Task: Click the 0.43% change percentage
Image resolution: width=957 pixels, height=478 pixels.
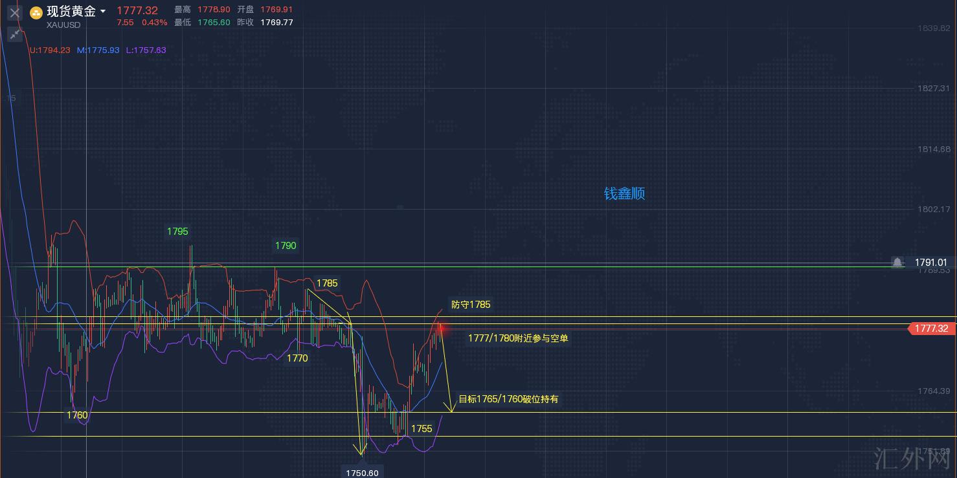Action: point(154,23)
